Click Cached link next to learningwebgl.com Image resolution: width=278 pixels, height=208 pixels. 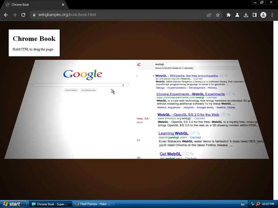click(x=195, y=137)
